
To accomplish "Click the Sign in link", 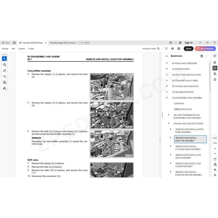I will point(188,43).
